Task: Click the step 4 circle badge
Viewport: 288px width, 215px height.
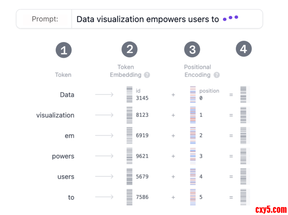Action: (243, 49)
